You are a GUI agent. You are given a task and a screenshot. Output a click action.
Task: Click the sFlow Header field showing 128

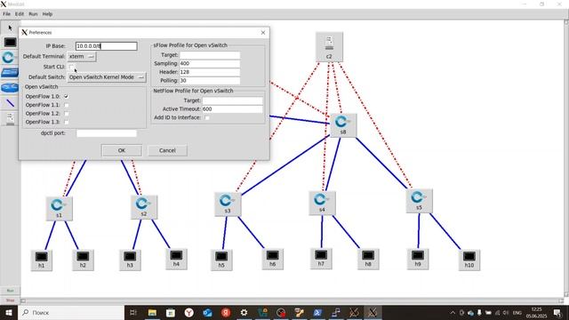pos(210,72)
